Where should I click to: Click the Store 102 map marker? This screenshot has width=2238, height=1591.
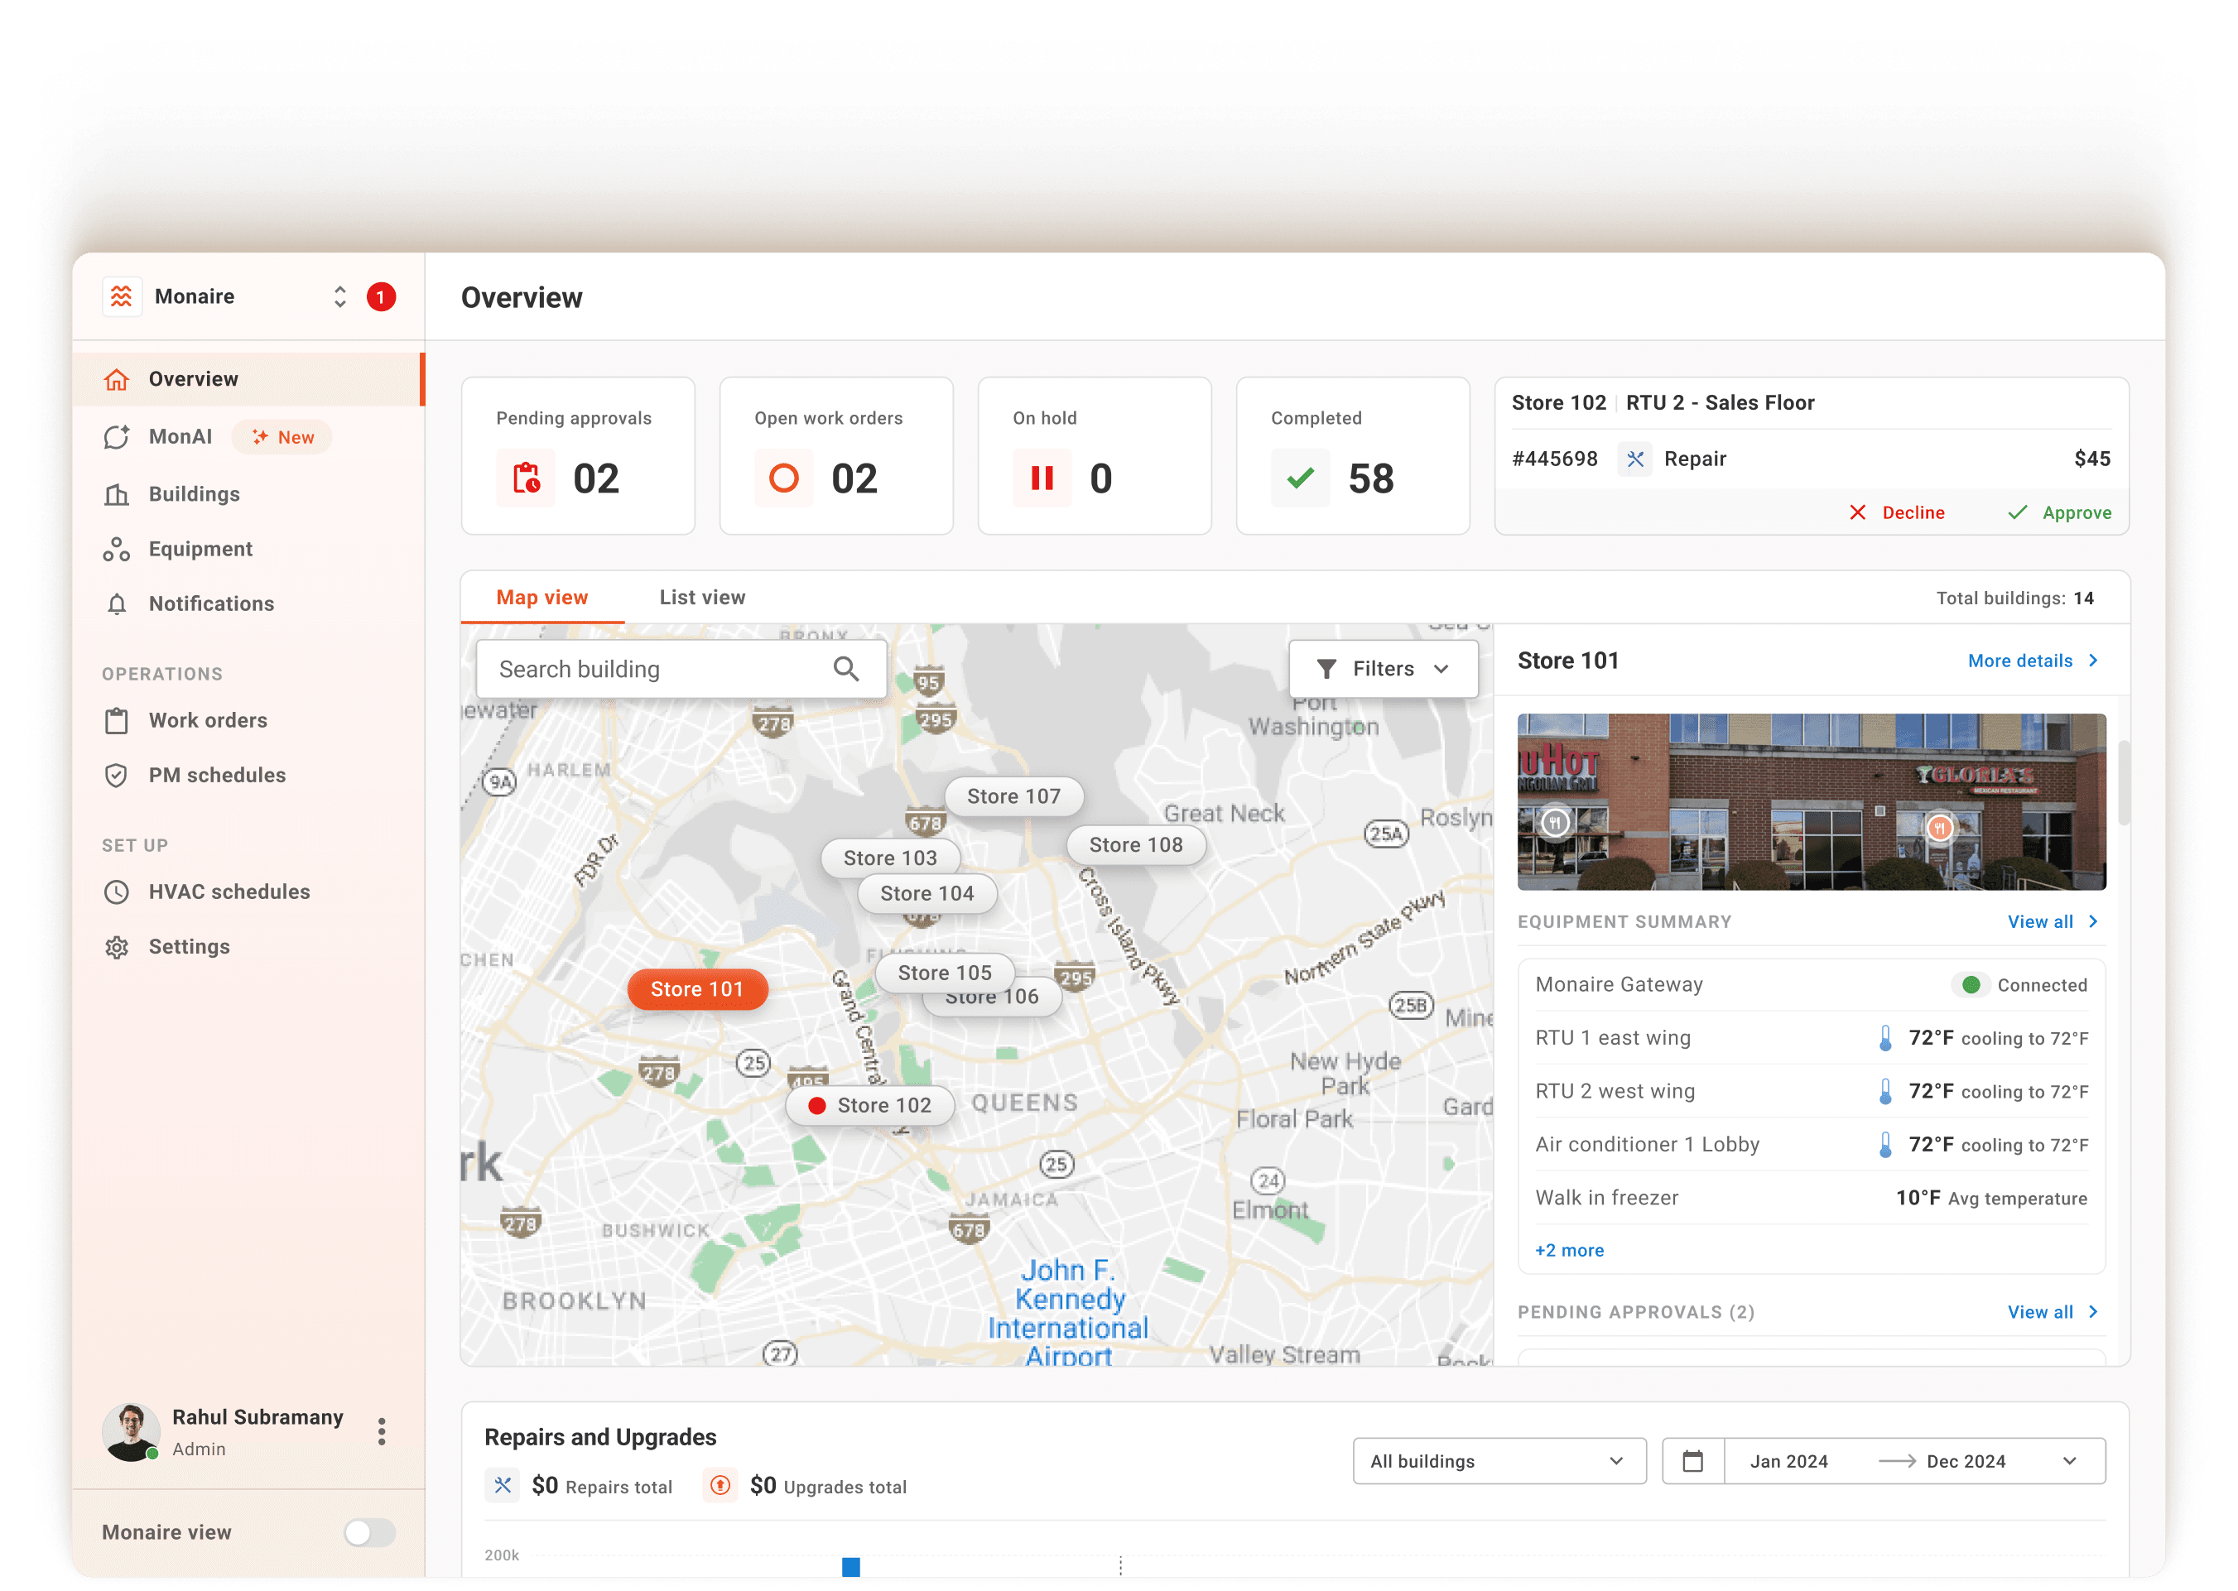(x=870, y=1106)
